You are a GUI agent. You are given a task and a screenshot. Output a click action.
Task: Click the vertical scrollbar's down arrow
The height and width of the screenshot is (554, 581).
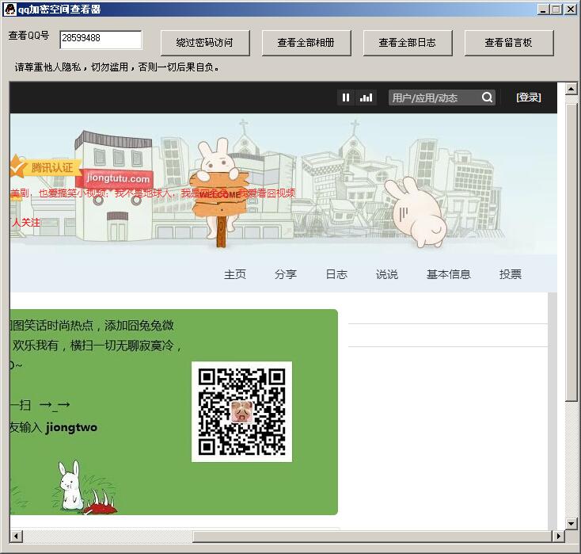(x=572, y=524)
